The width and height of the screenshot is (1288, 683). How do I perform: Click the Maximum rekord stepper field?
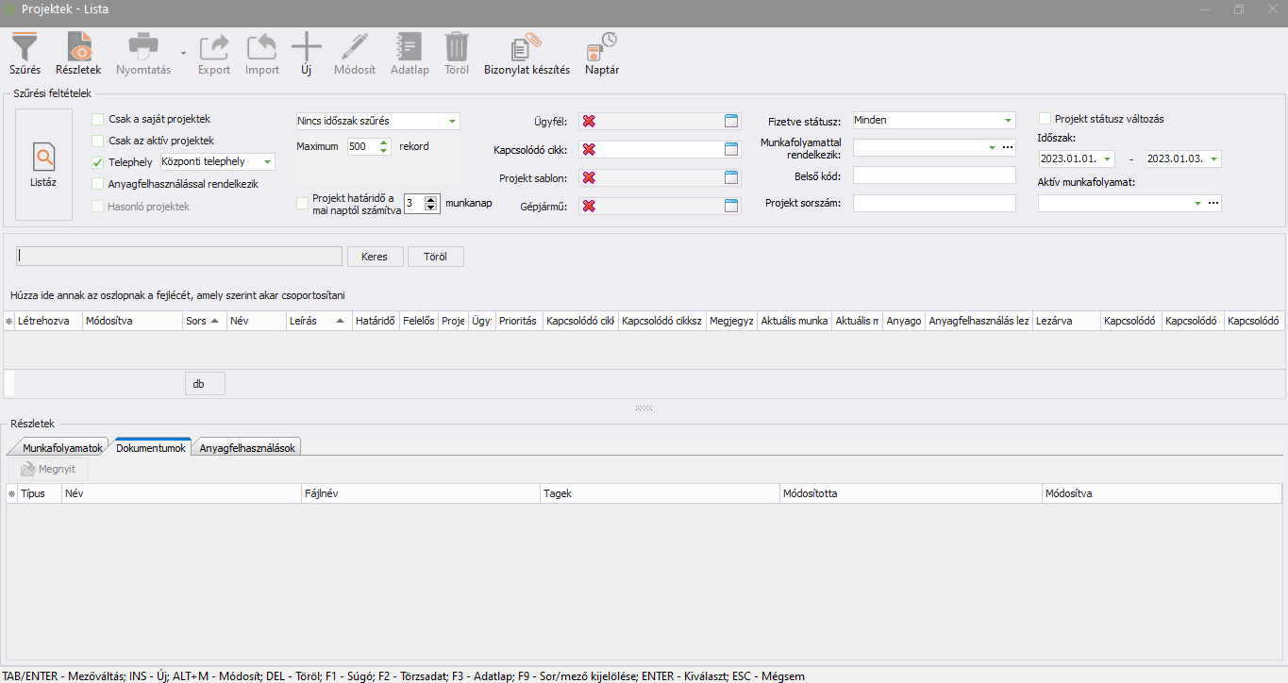pos(368,146)
